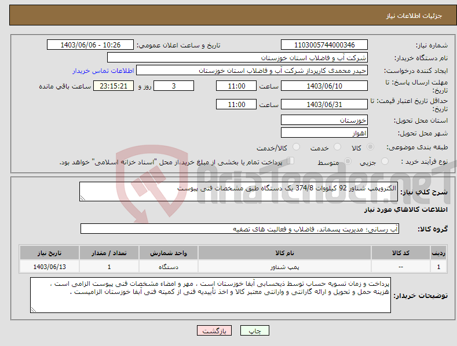This screenshot has width=457, height=346.
Task: Click price validity date 1403/06/31
Action: pos(324,104)
